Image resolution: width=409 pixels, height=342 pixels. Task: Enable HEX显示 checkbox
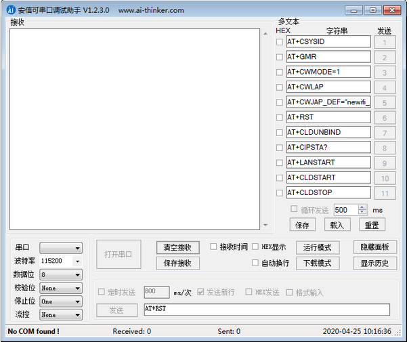255,247
